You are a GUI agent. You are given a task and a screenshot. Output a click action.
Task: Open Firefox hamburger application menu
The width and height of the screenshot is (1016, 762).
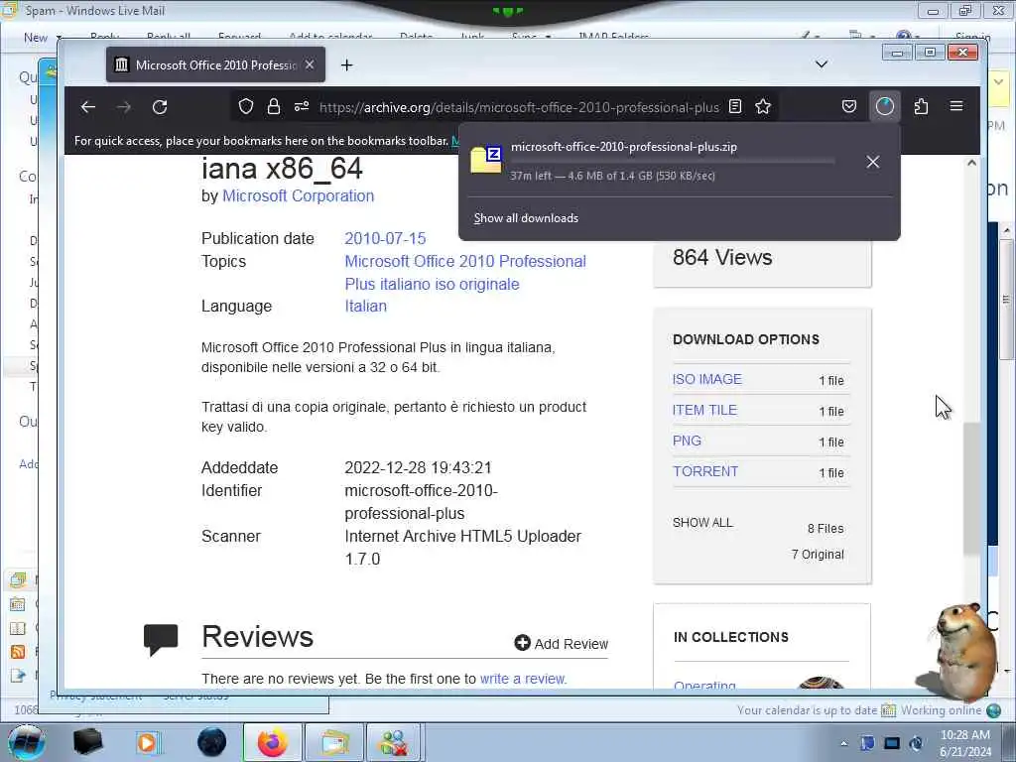pos(956,105)
